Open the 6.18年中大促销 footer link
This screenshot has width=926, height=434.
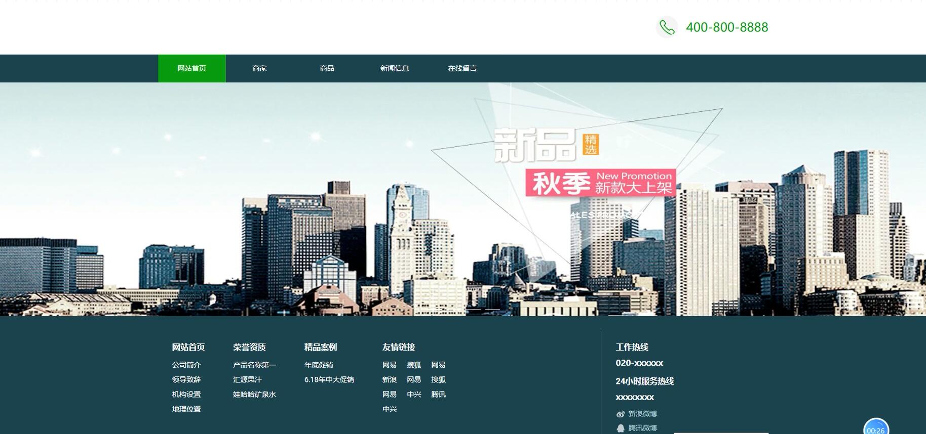[x=329, y=379]
